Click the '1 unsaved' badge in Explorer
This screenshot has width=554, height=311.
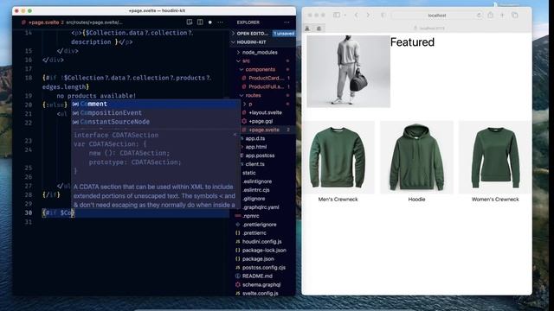tap(284, 34)
